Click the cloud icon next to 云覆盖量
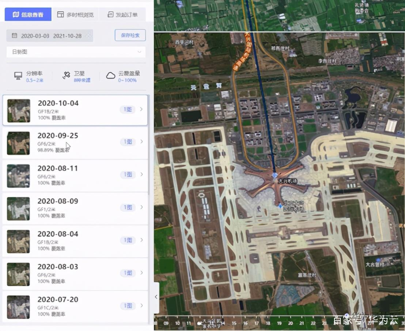 [110, 76]
